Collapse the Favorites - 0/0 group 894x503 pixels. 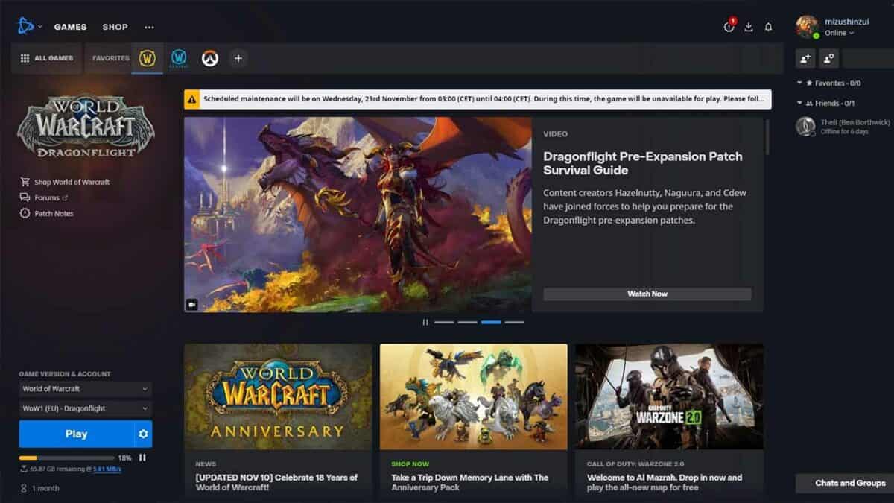[x=828, y=83]
